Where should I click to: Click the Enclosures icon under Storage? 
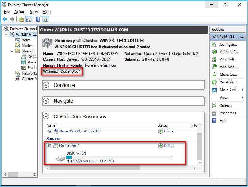[23, 68]
